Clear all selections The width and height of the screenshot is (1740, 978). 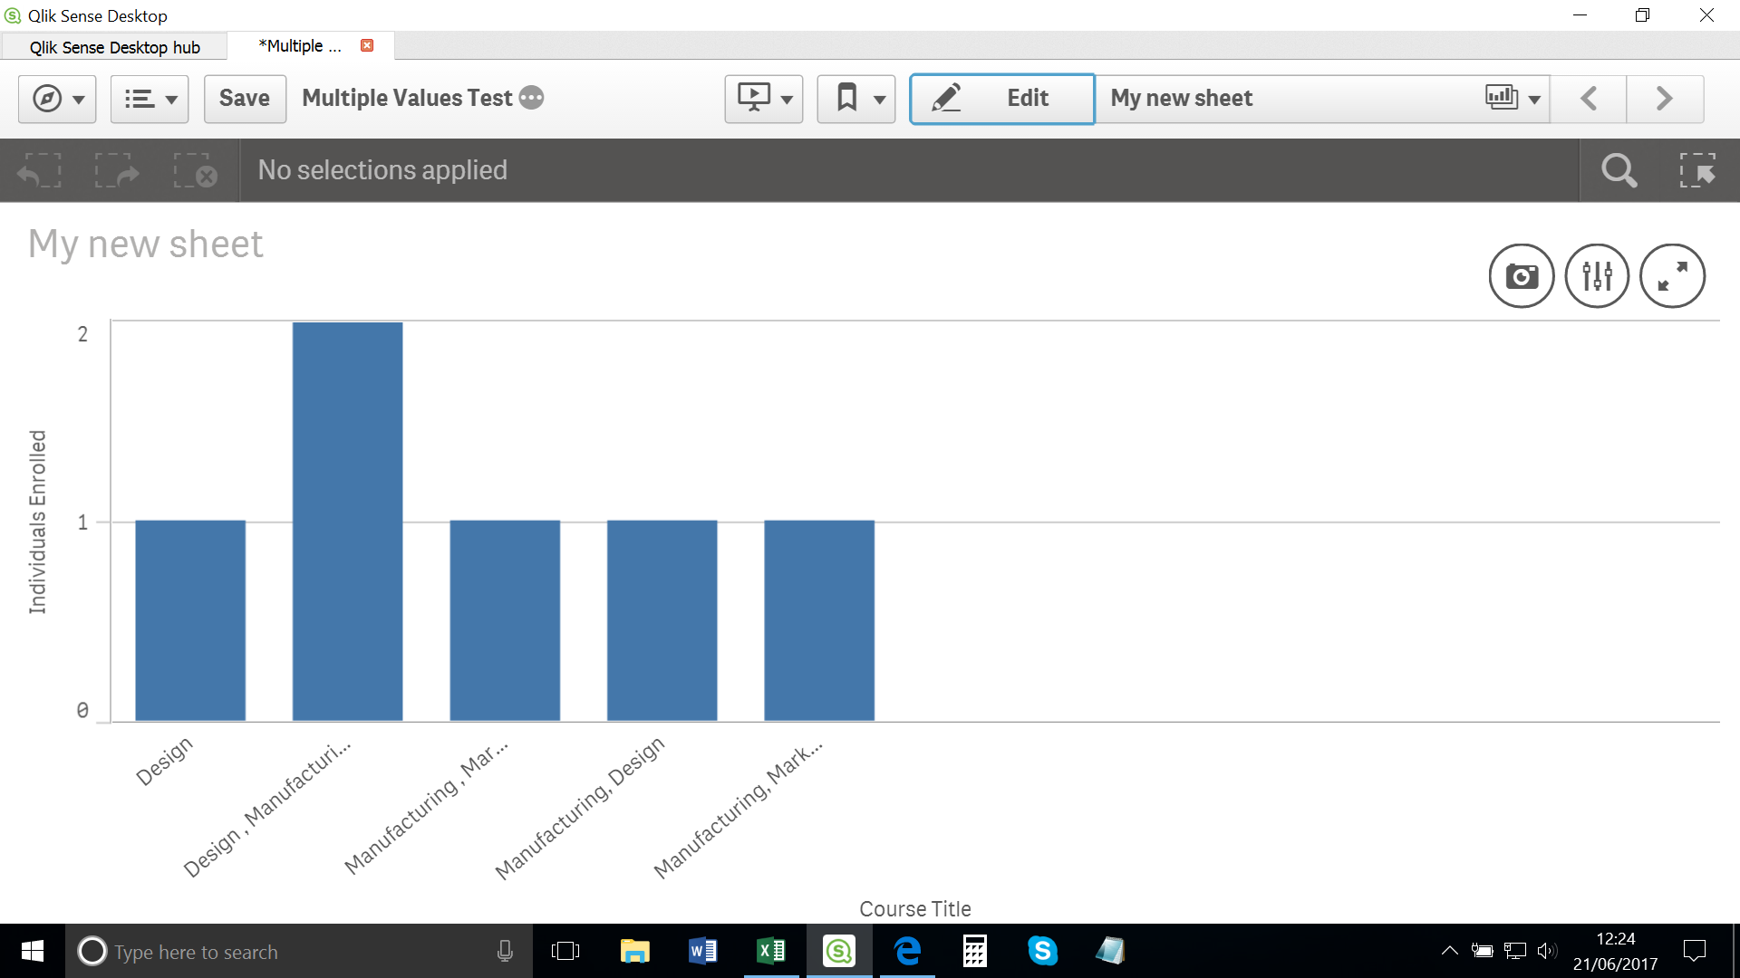[x=195, y=170]
